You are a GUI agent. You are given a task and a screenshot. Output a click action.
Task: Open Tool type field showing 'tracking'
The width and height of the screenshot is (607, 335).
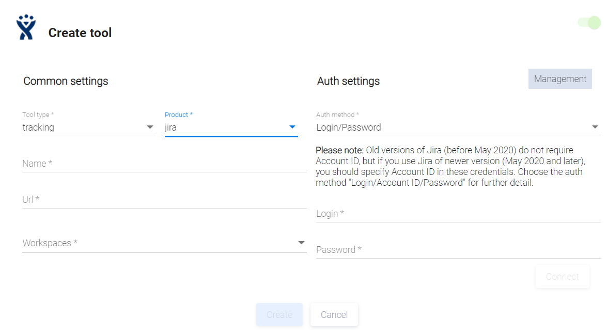coord(83,127)
